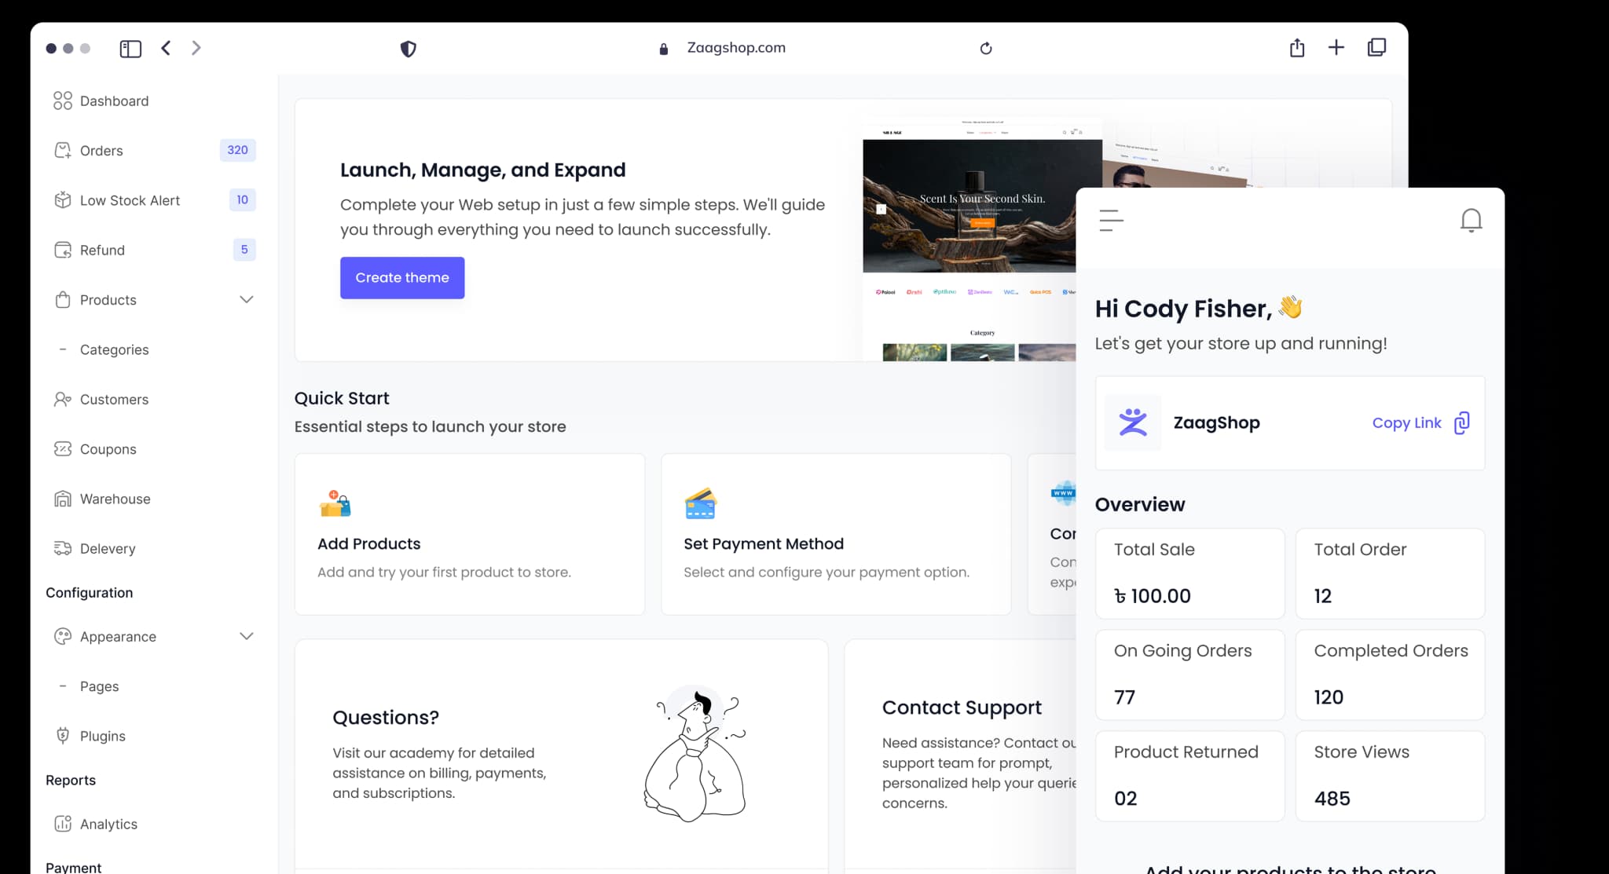The width and height of the screenshot is (1609, 874).
Task: Open Low Stock Alert in sidebar
Action: tap(130, 200)
